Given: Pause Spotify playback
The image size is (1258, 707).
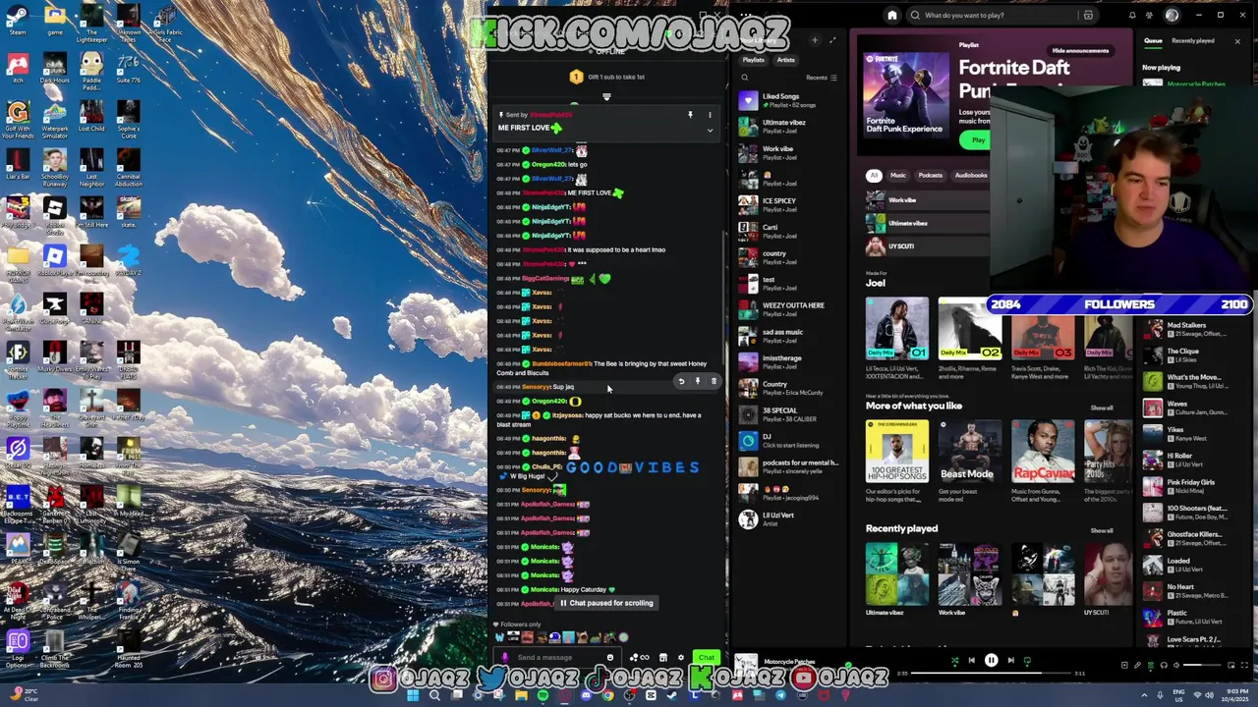Looking at the screenshot, I should click(991, 661).
